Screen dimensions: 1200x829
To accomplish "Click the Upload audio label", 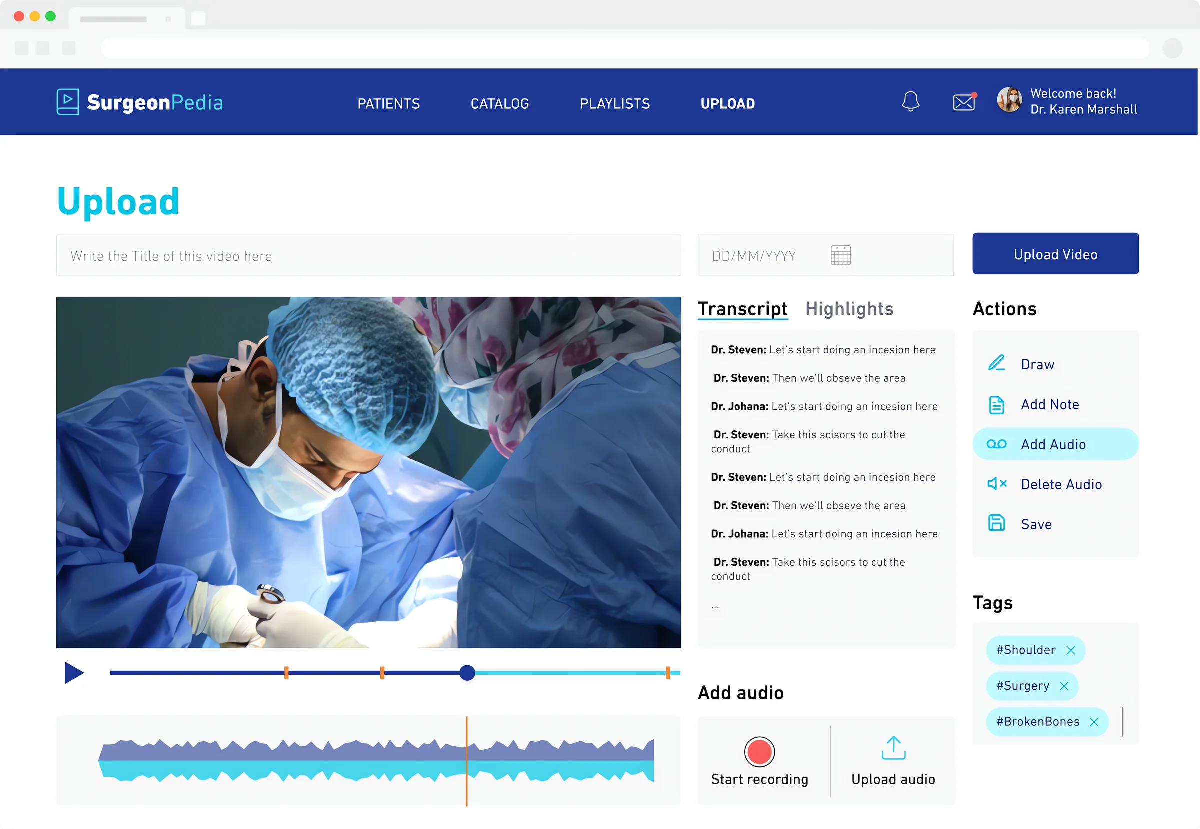I will pos(893,780).
